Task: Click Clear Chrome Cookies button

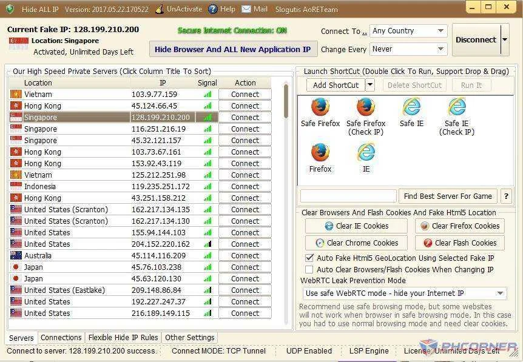Action: click(x=356, y=243)
